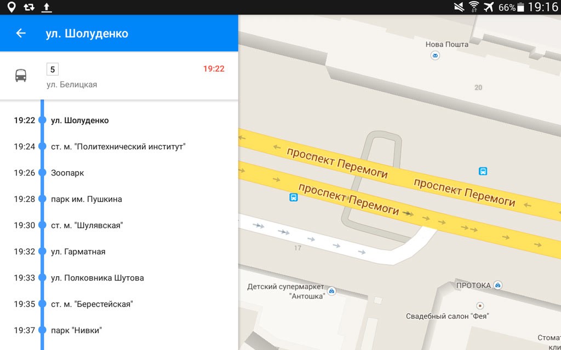This screenshot has height=350, width=561.
Task: Open the Нова Пошта mail marker
Action: point(434,55)
